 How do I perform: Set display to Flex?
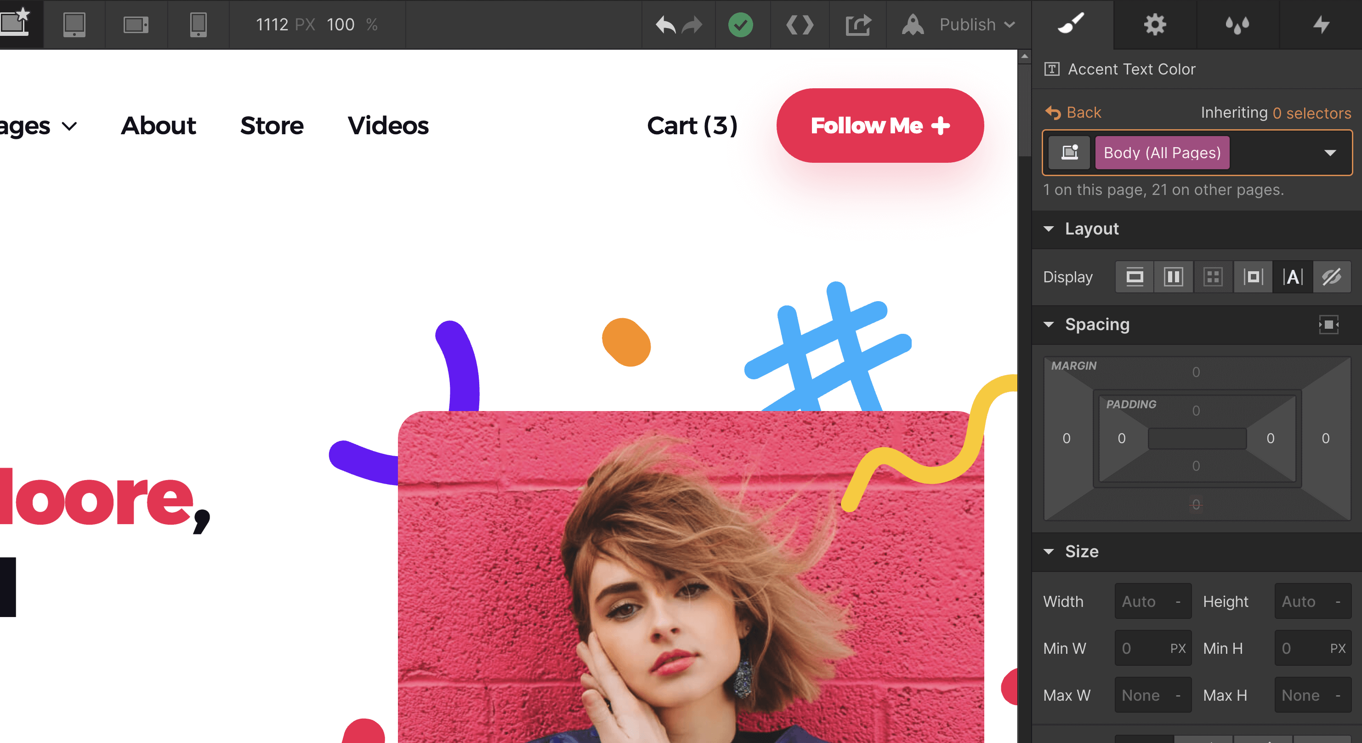[1173, 276]
